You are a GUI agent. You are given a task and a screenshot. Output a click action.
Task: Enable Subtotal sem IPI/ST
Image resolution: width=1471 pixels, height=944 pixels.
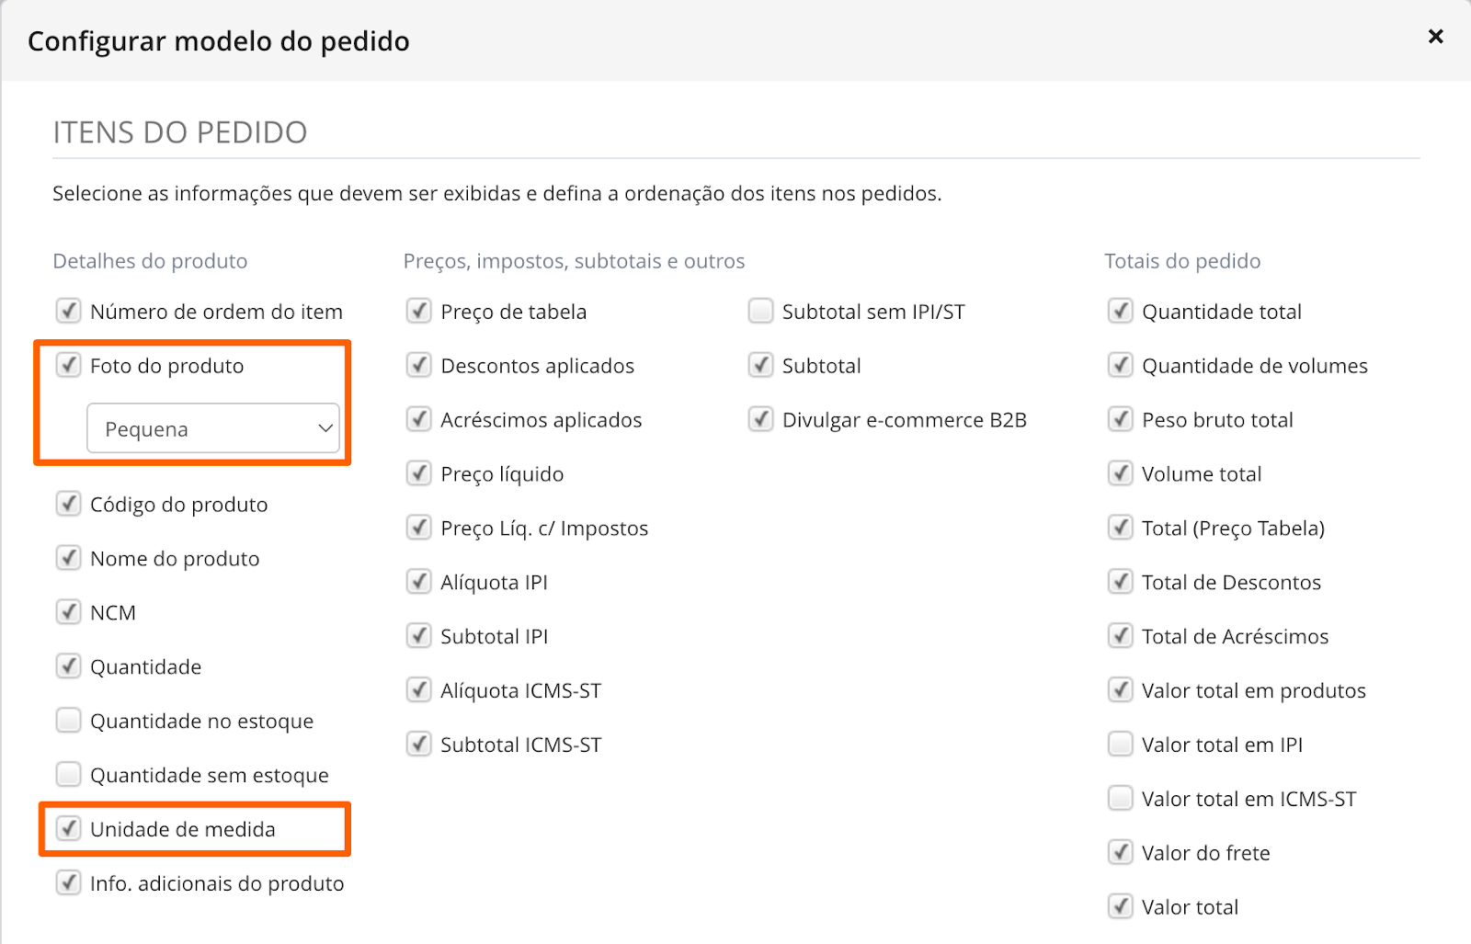[760, 311]
